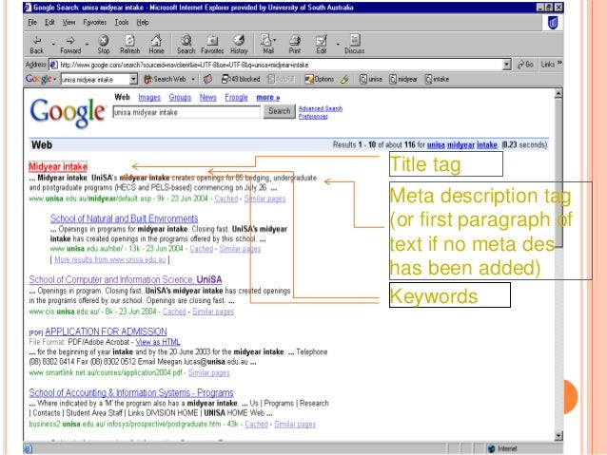Print the current page

pos(295,45)
